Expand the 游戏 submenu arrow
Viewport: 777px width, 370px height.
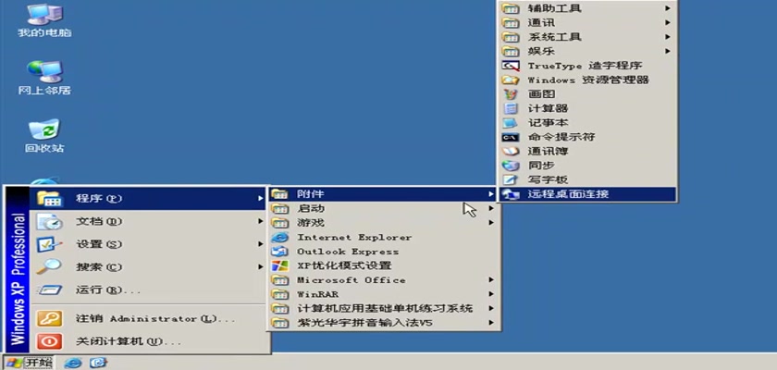click(490, 222)
